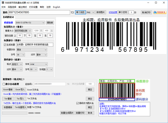The image size is (168, 123).
Task: Expand the title 对齐 居中 dropdown
Action: (41, 55)
